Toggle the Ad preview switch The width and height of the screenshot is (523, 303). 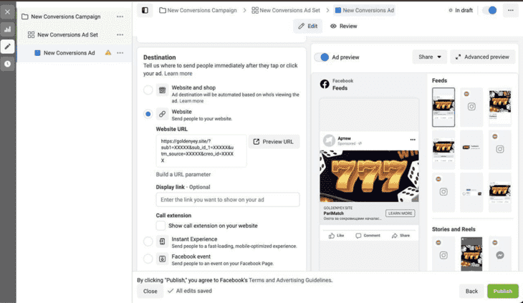tap(322, 57)
